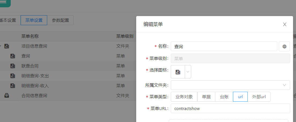
Task: Click the globe language icon beside the 名称 field
Action: click(284, 47)
